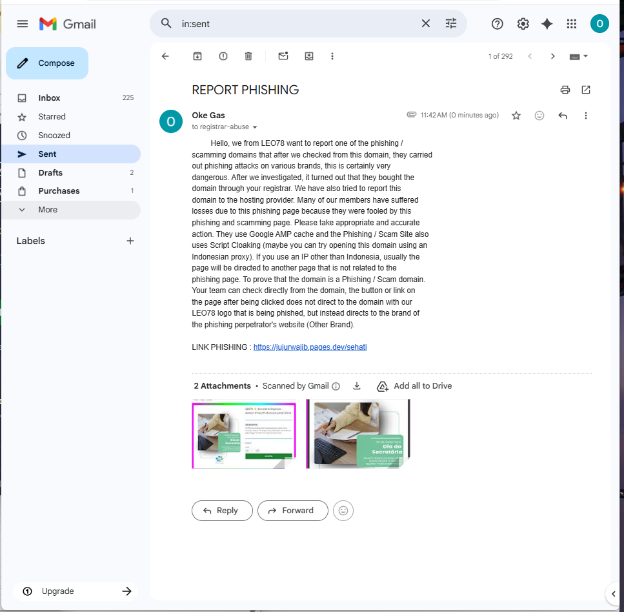Delete this email with trash icon

(248, 56)
